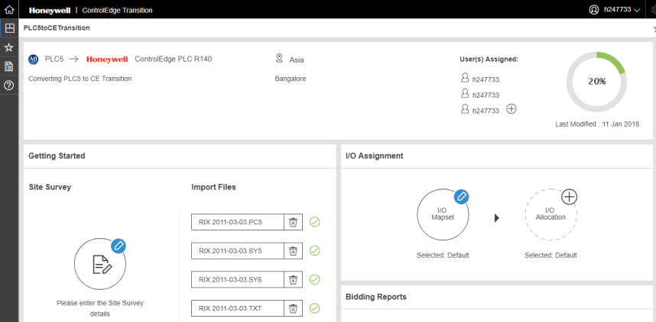
Task: Click the Bangalore location text
Action: [x=291, y=79]
